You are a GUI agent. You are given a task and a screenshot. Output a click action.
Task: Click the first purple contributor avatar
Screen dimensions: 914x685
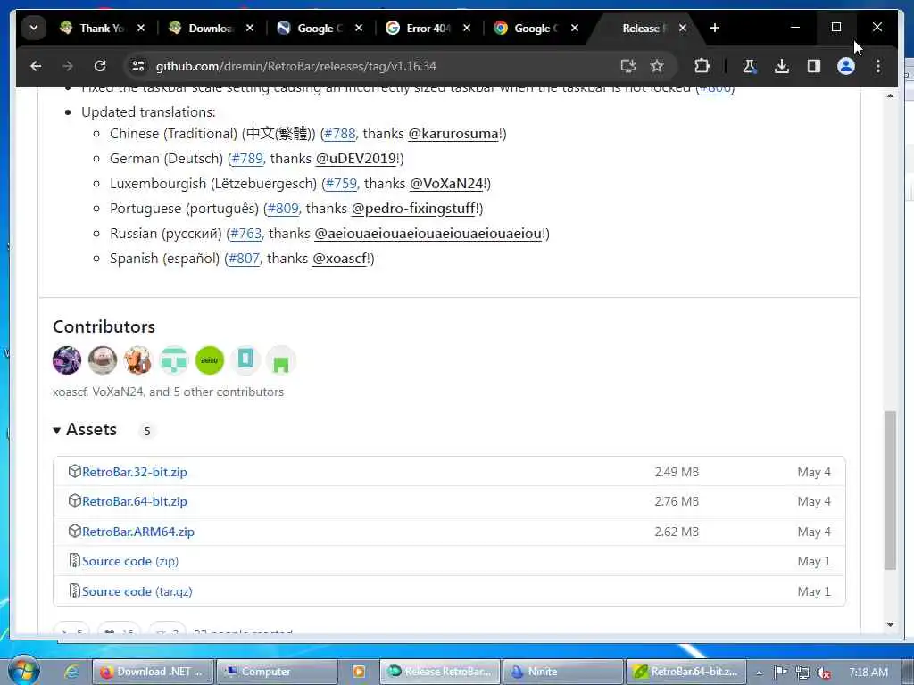coord(66,360)
